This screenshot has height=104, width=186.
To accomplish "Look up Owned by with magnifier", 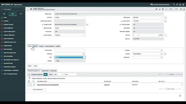I will click(84, 54).
